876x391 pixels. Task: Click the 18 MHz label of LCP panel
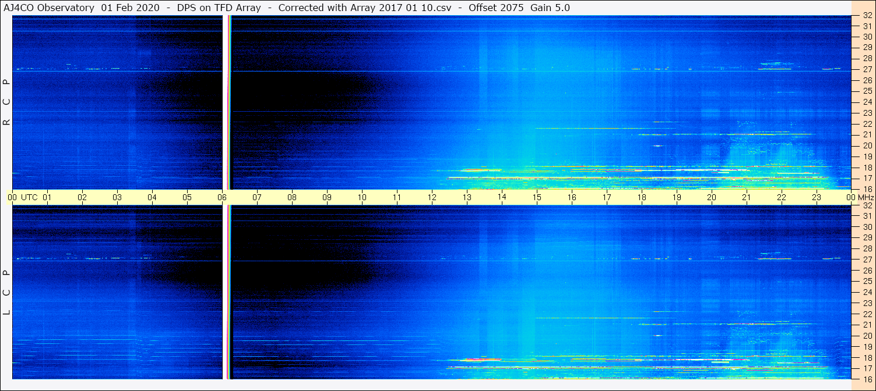[867, 358]
